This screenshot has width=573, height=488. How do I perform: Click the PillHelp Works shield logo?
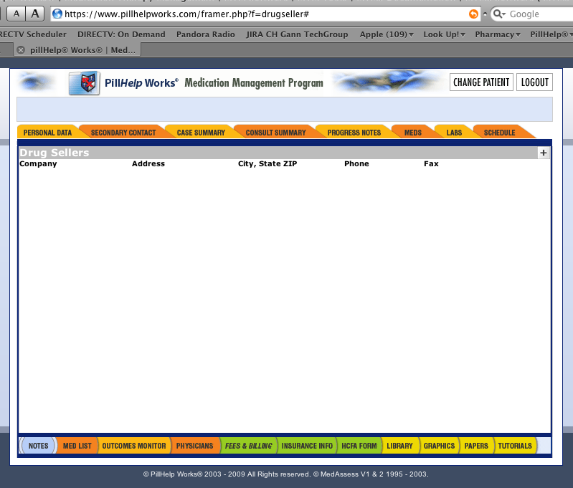(x=83, y=83)
